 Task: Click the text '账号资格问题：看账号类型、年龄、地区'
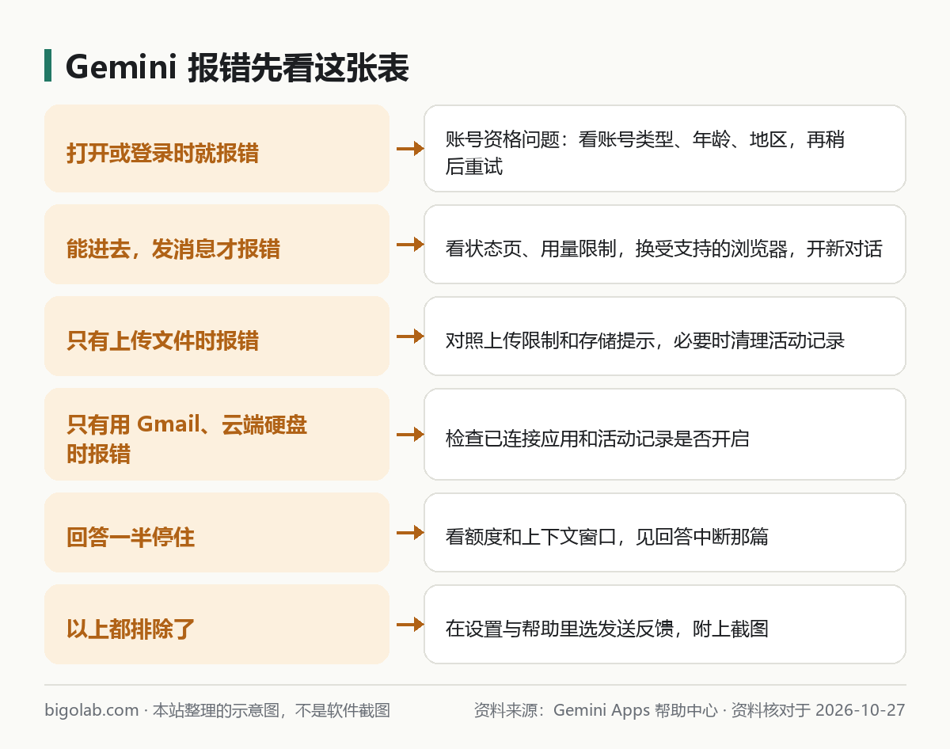(x=616, y=140)
